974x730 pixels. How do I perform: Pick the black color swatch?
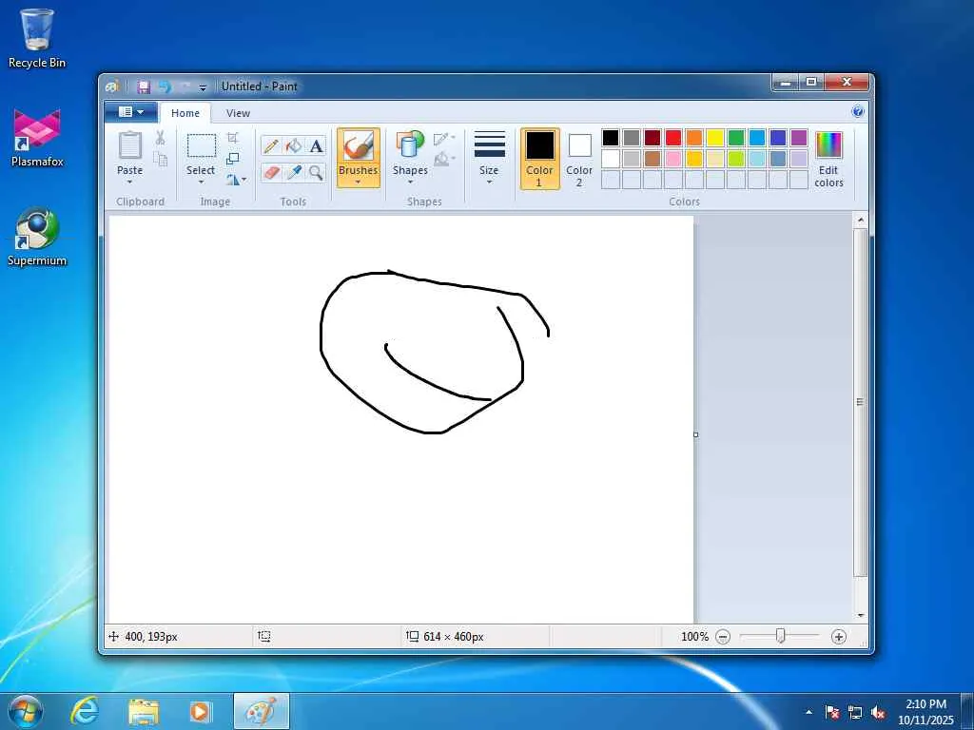[611, 138]
